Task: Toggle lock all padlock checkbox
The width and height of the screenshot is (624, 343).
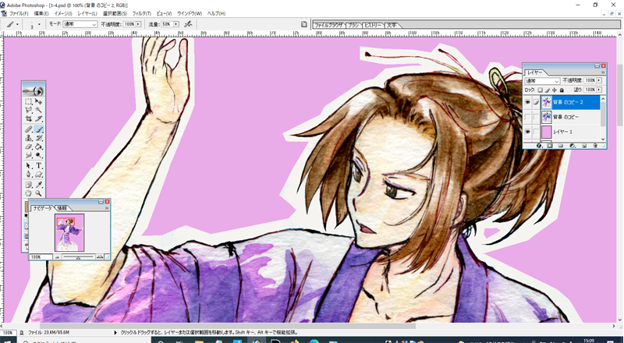Action: tap(562, 90)
